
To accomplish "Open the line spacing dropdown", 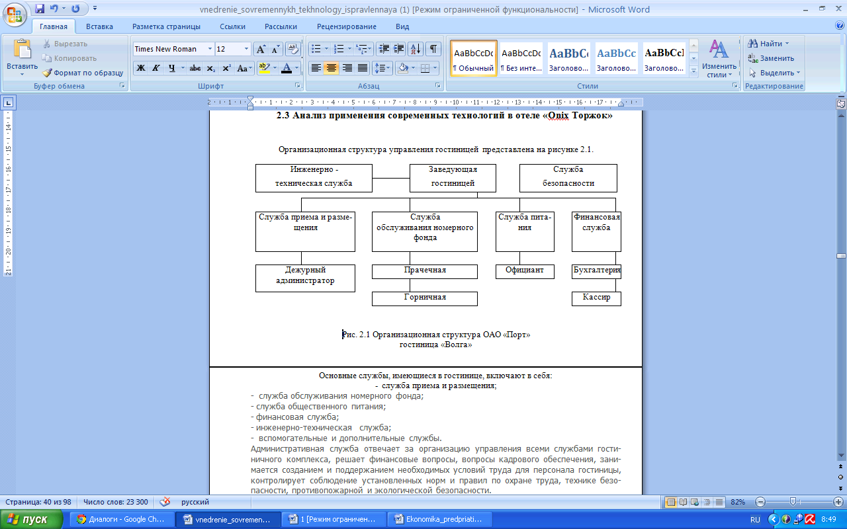I will [x=382, y=67].
